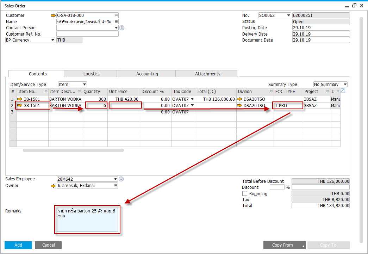
Task: Expand the Contact Person dropdown
Action: click(x=116, y=28)
